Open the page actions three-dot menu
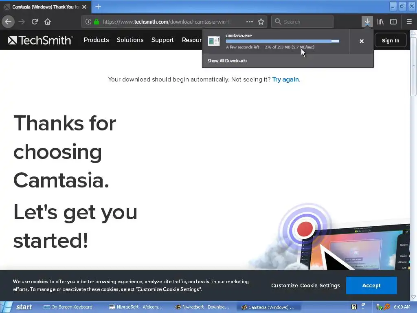 [x=250, y=22]
